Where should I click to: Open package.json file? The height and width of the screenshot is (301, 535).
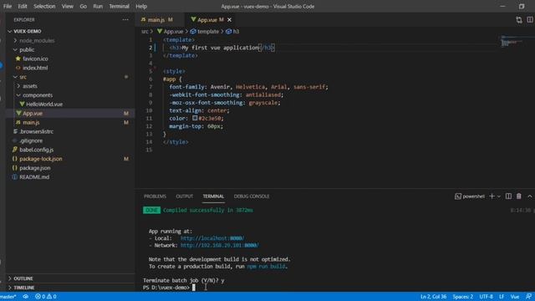35,168
